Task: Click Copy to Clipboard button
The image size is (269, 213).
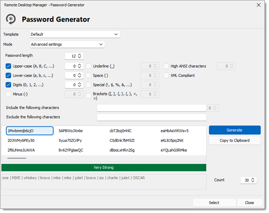Action: [x=235, y=141]
